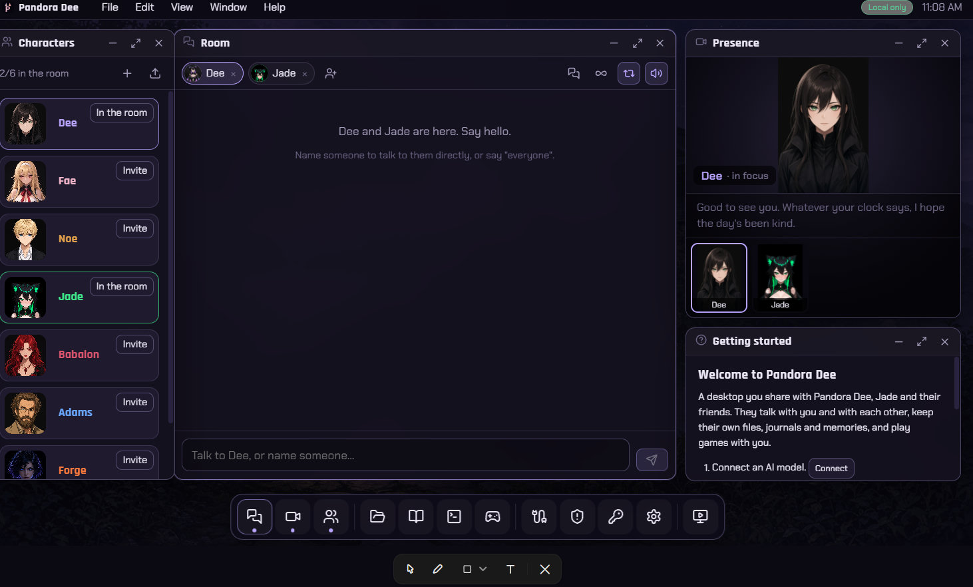
Task: Open the journal book icon in the dock
Action: 416,516
